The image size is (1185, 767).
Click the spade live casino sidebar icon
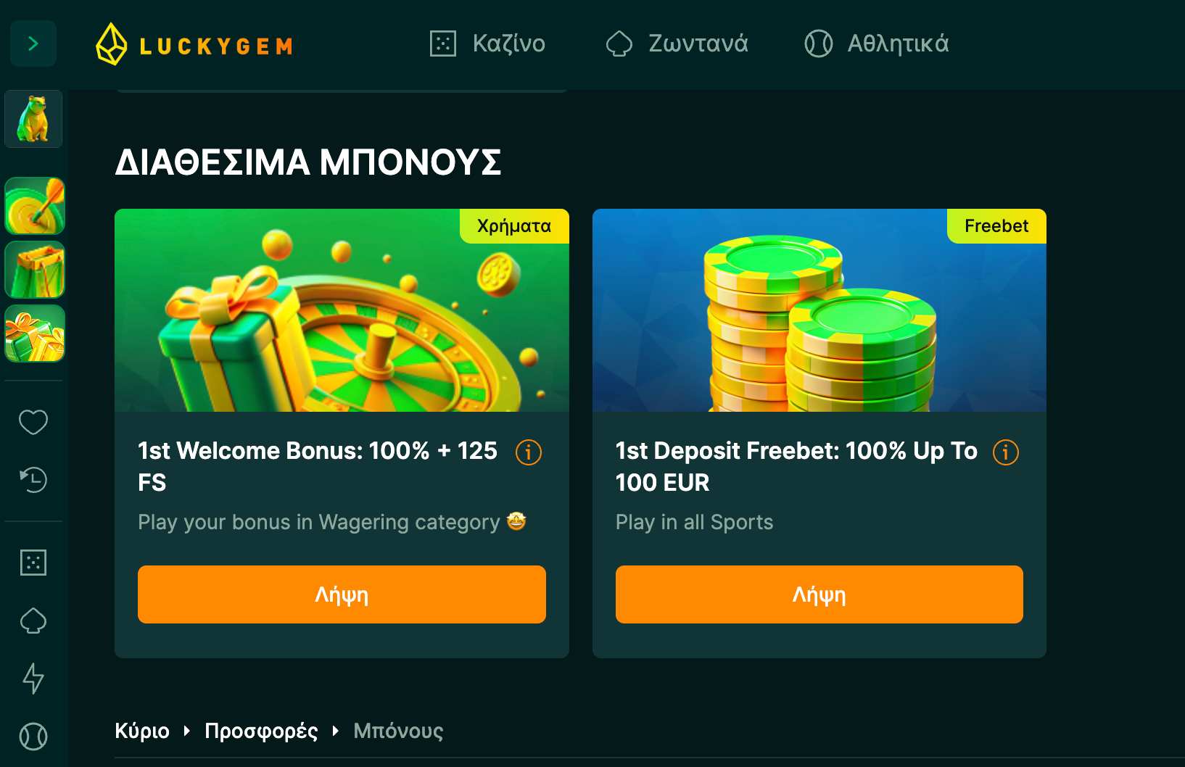33,621
